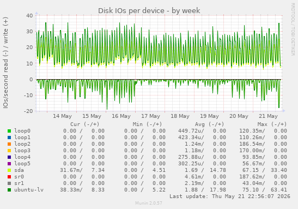Click the 'Last update: Thu May 21 22:56:07 2026' text
The image size is (298, 209).
click(230, 196)
